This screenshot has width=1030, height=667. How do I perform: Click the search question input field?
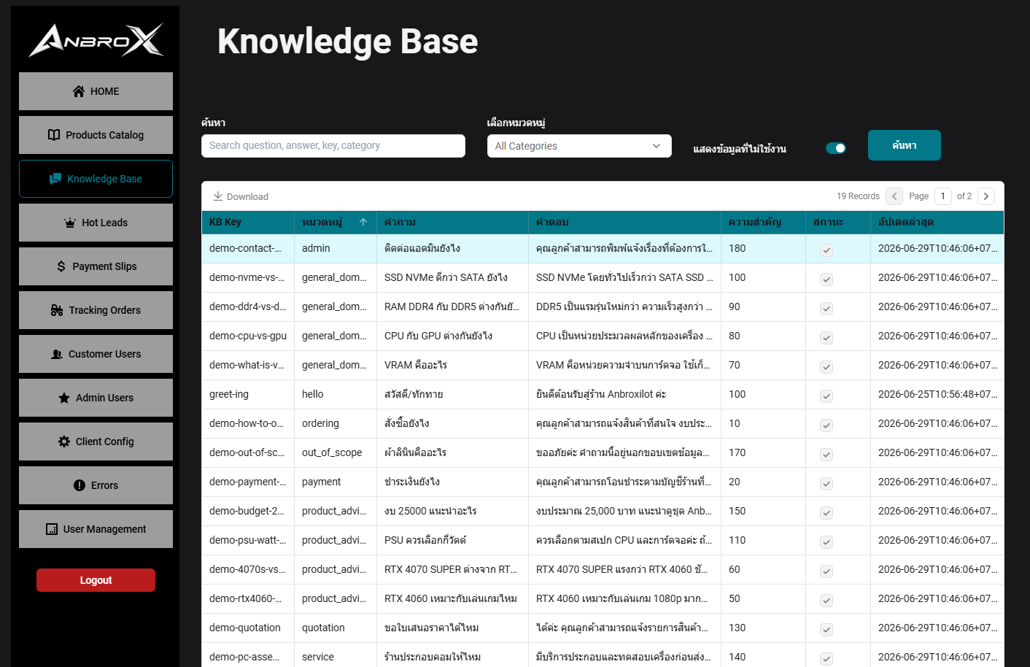click(333, 146)
